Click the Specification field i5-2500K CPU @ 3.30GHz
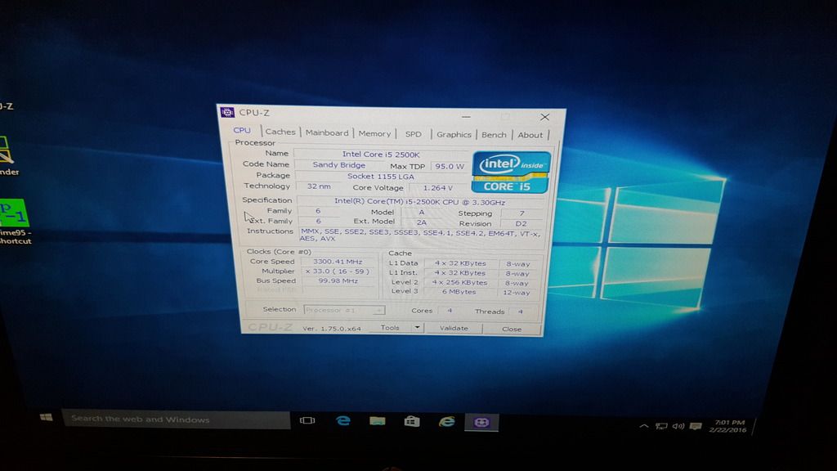837x471 pixels. (419, 202)
